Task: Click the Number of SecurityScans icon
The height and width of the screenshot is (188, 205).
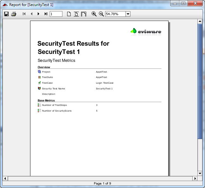Action: click(39, 111)
